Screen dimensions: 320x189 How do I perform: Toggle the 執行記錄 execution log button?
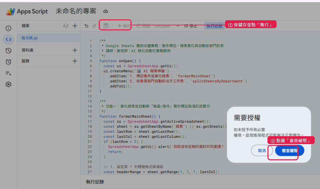(x=214, y=26)
